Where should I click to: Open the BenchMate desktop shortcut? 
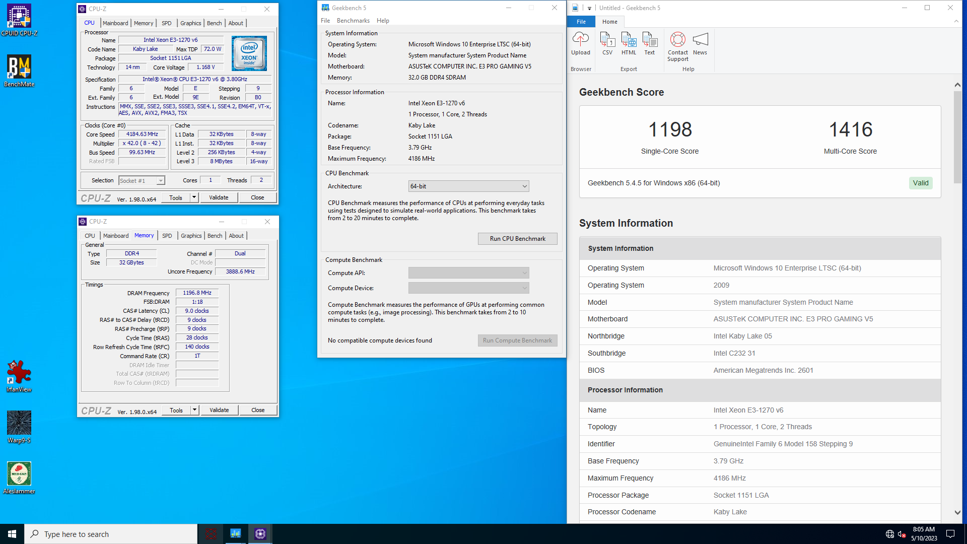tap(19, 71)
